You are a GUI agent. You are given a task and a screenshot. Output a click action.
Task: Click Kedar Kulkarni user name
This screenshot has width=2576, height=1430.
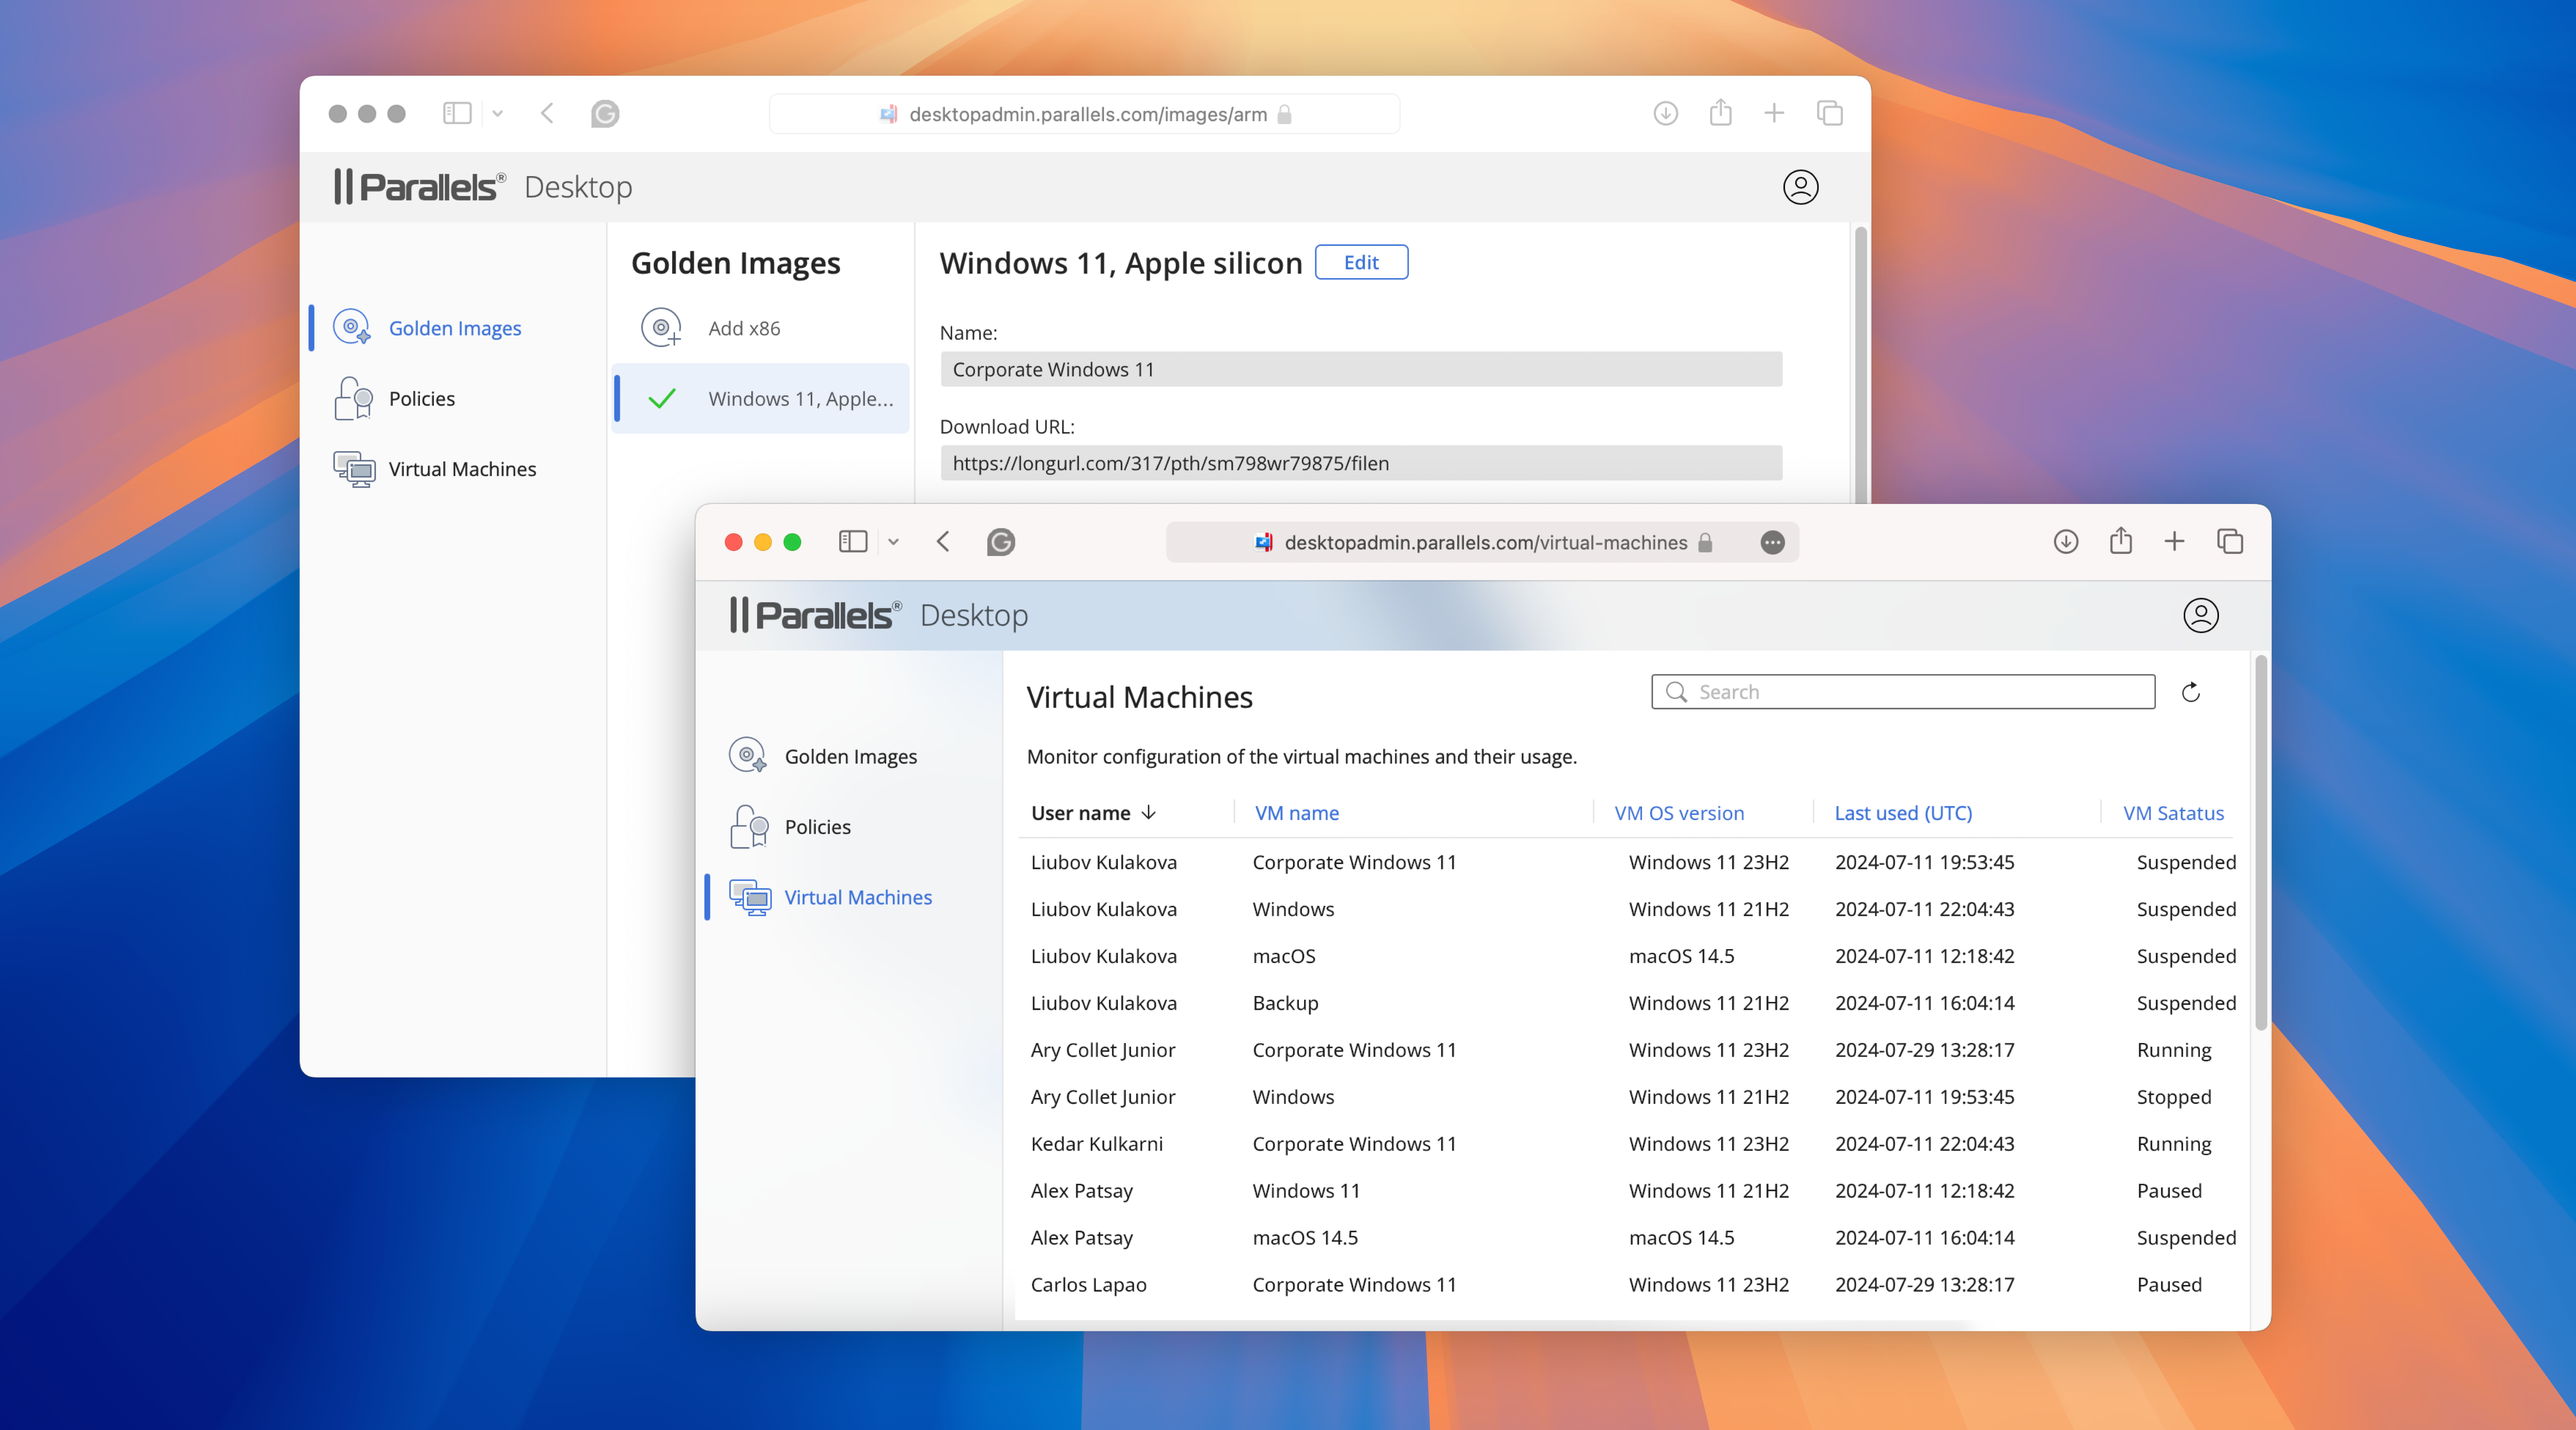(x=1097, y=1144)
